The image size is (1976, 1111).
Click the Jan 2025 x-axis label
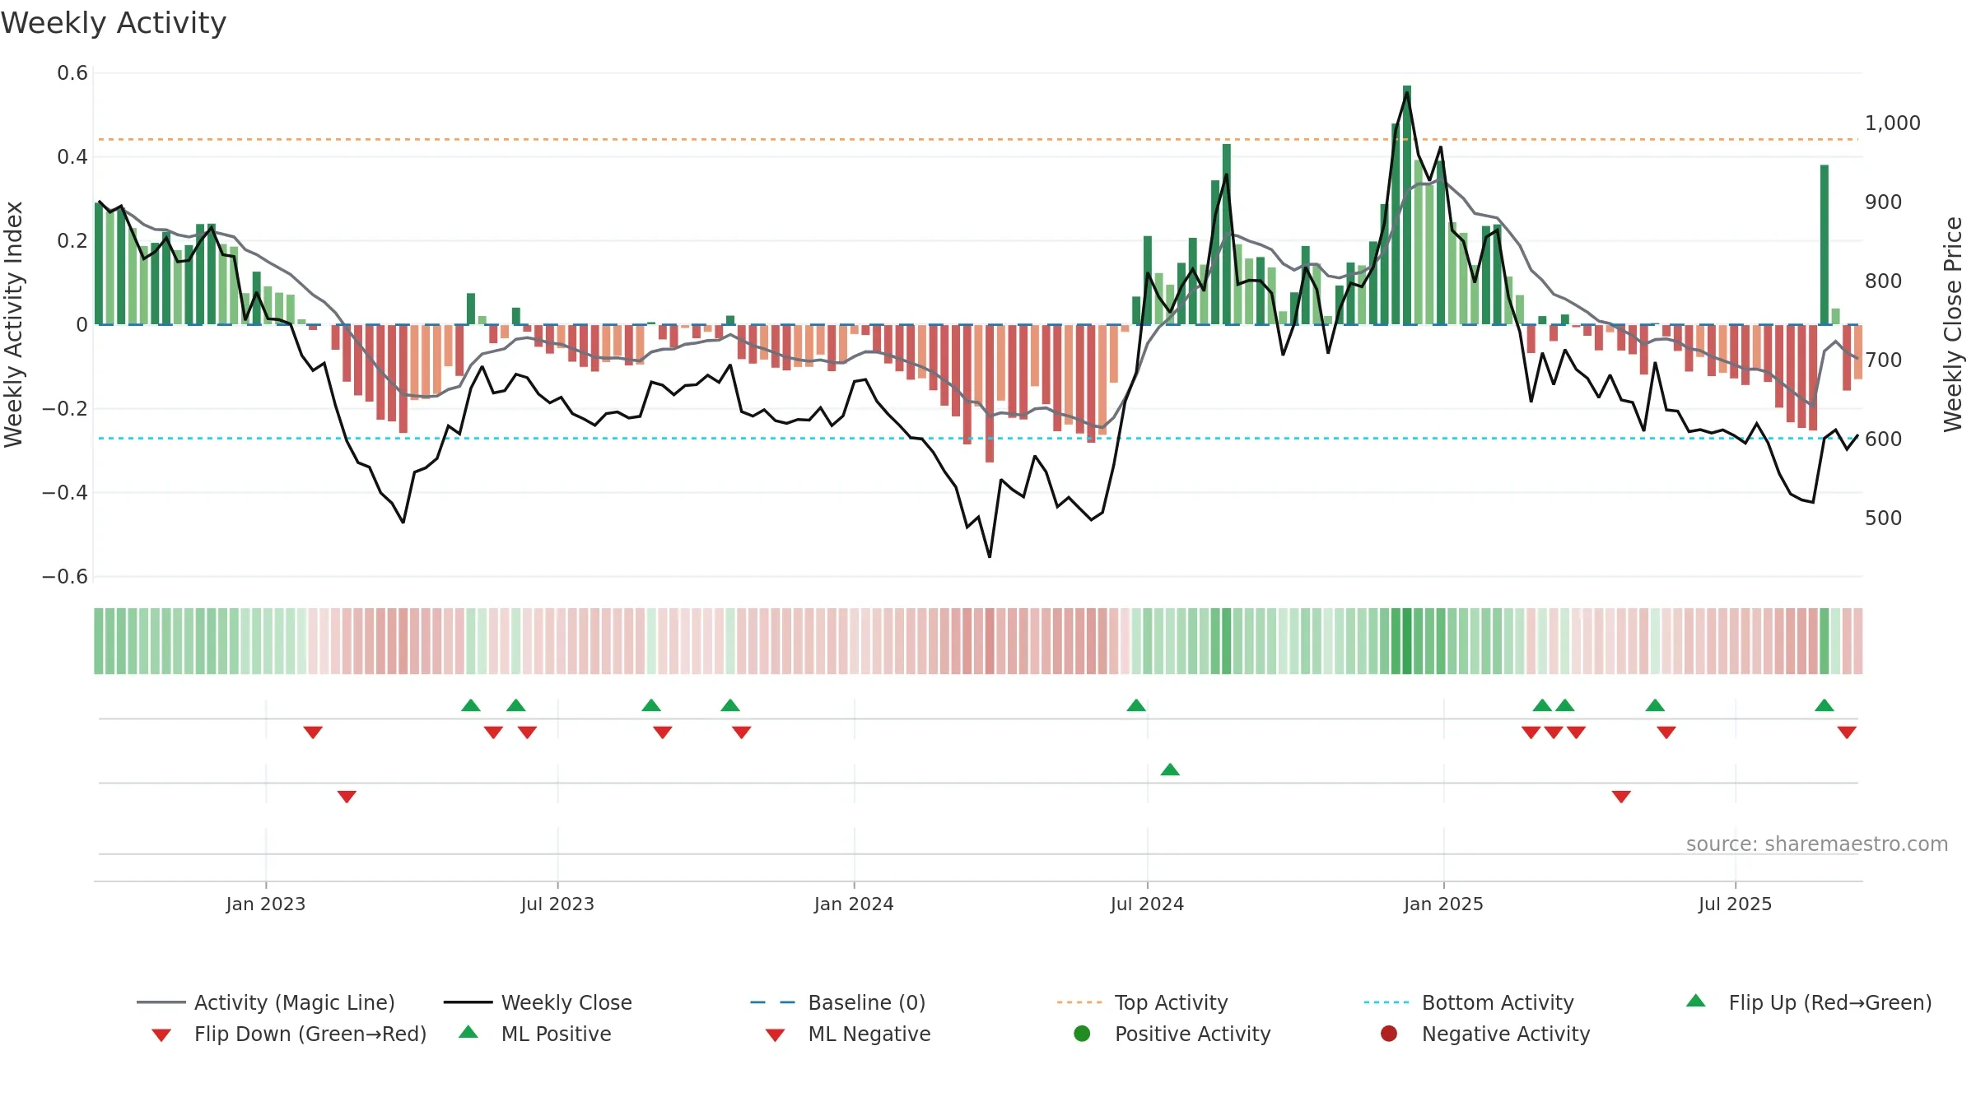tap(1443, 904)
